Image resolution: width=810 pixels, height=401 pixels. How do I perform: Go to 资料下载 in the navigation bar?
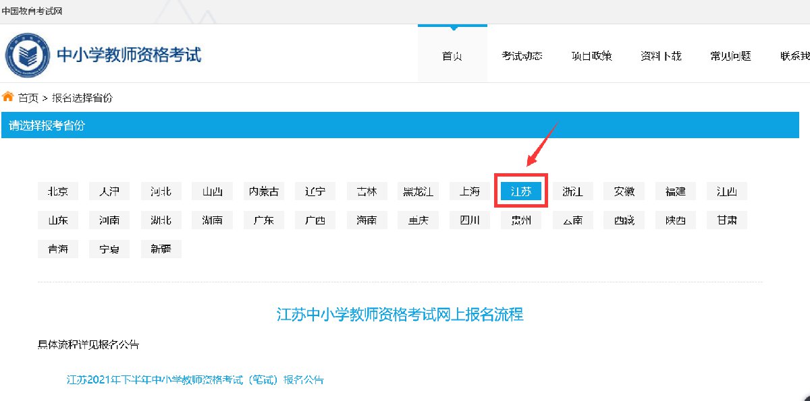pyautogui.click(x=661, y=56)
